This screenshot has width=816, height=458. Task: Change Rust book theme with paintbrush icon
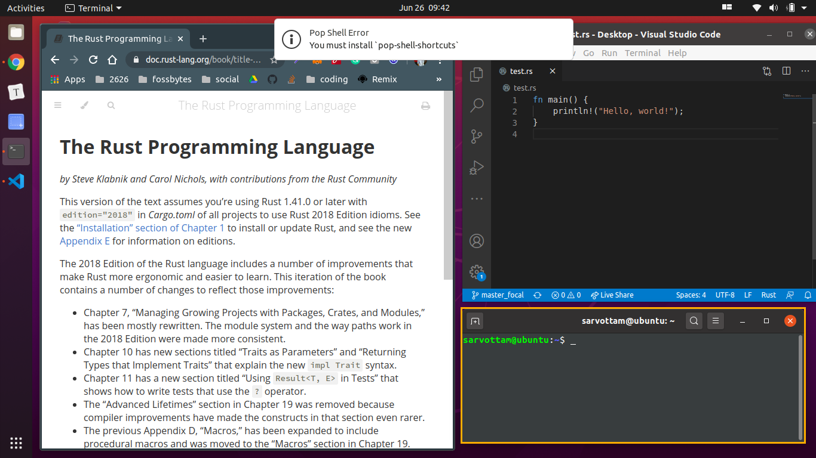click(x=84, y=106)
